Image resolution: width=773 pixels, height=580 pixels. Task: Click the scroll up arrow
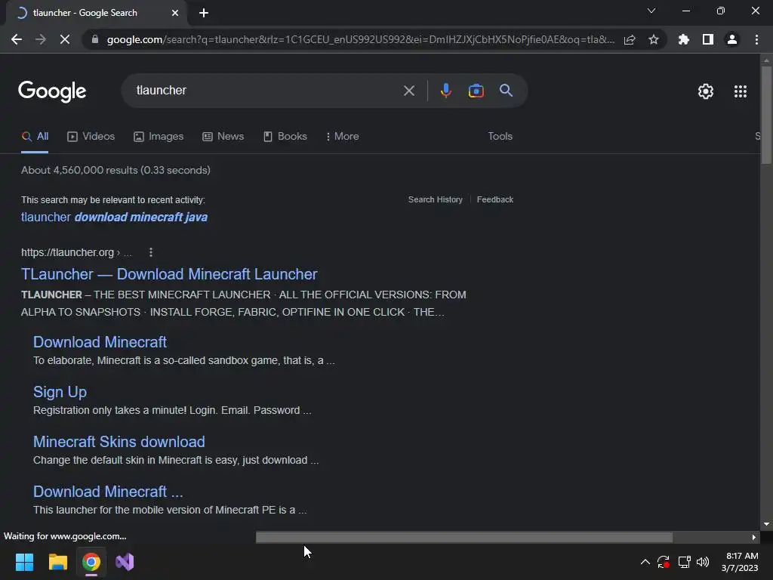click(766, 60)
